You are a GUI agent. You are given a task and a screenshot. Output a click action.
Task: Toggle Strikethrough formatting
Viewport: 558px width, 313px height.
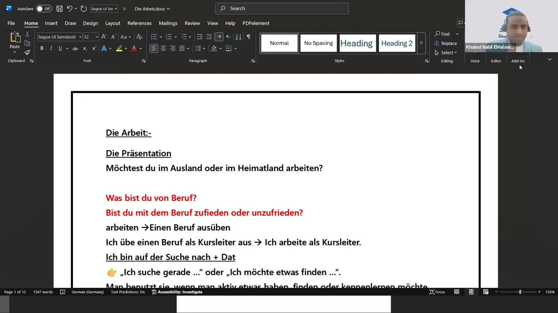tap(75, 48)
